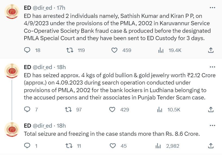Open ED profile avatar on gold seizure tweet
The image size is (222, 155).
coord(12,70)
